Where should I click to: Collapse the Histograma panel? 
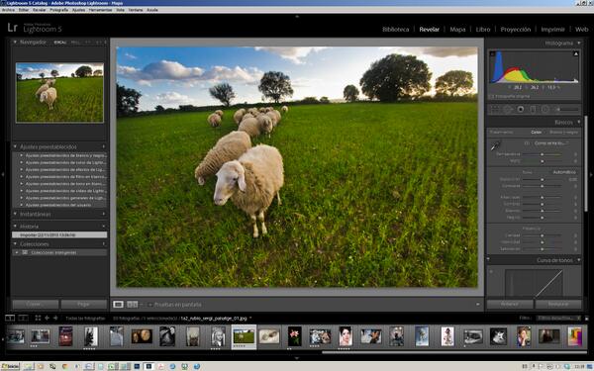point(579,43)
